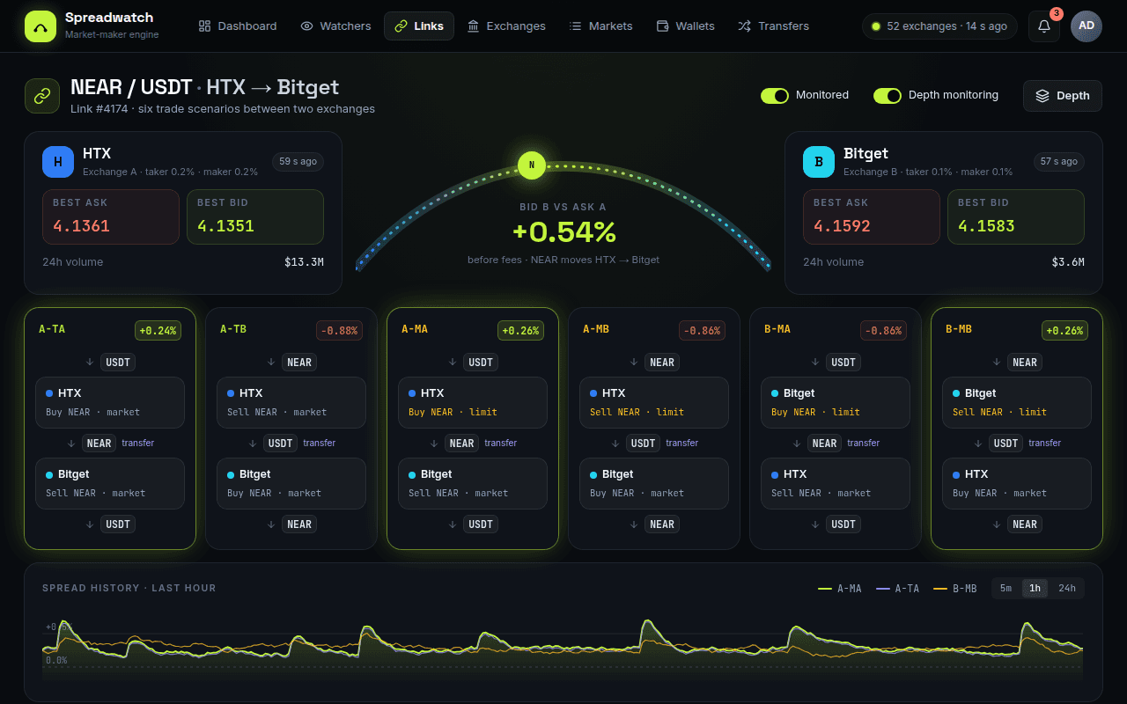Screen dimensions: 1127x704
Task: Click the A-MA +0.26% badge
Action: [520, 331]
